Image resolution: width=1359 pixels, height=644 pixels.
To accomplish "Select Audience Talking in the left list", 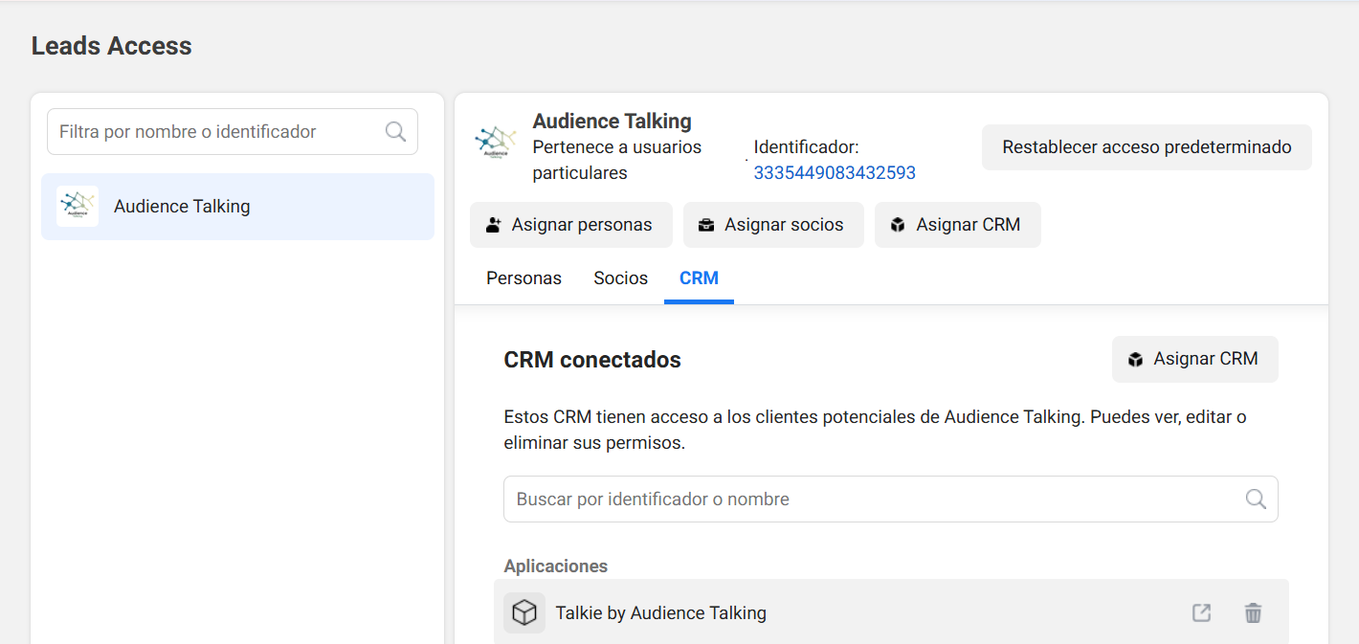I will click(x=237, y=207).
